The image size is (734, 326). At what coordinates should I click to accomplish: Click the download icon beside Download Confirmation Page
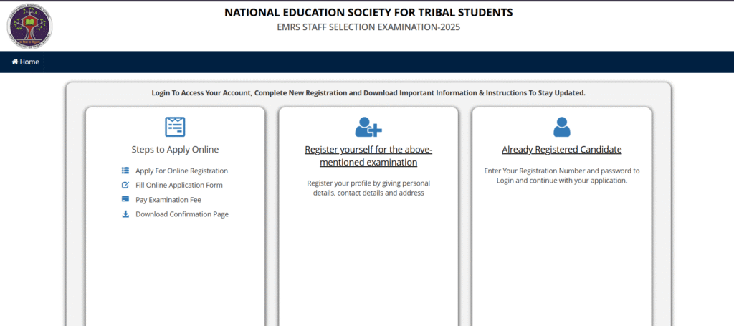tap(125, 214)
